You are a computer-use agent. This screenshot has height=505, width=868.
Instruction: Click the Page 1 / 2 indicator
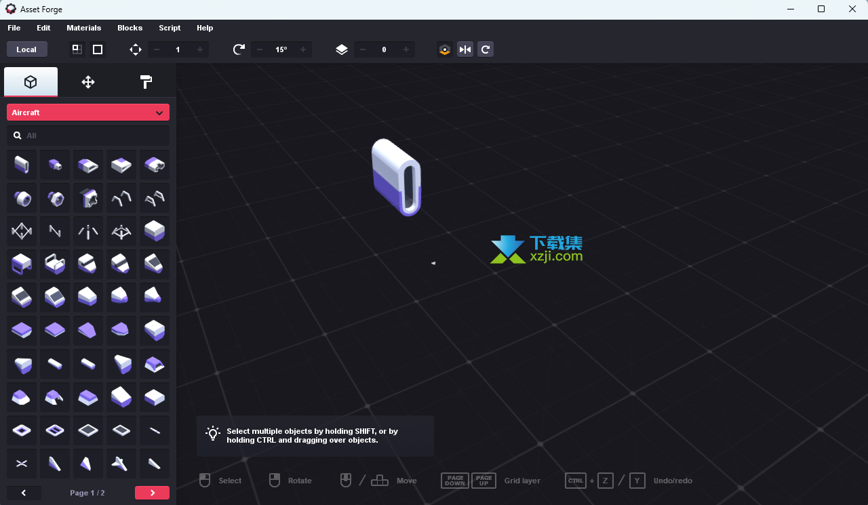87,493
